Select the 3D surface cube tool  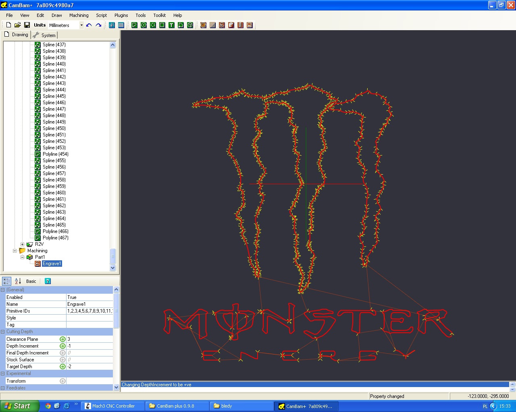pos(190,25)
